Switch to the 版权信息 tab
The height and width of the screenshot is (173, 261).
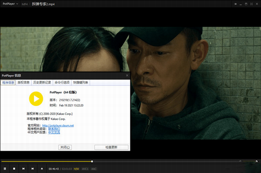point(23,82)
